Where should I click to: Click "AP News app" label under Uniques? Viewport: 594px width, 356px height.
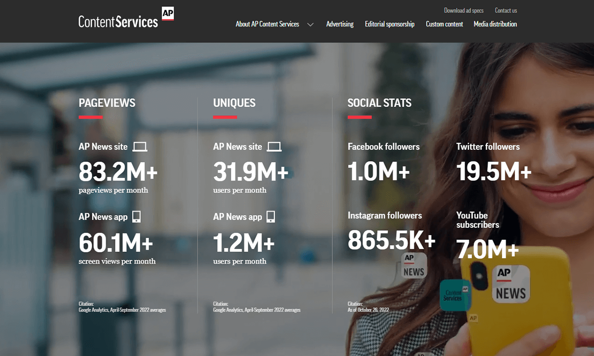click(238, 217)
